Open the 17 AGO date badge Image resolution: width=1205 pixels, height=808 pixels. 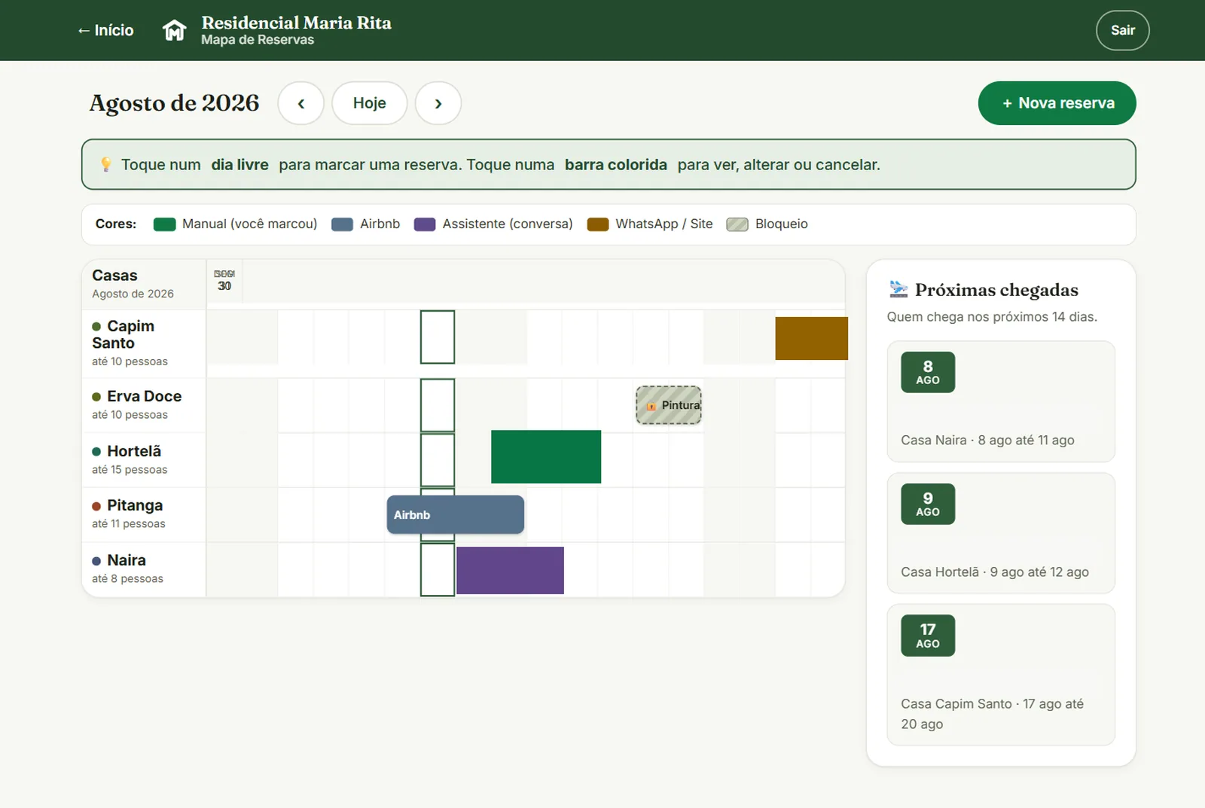928,636
